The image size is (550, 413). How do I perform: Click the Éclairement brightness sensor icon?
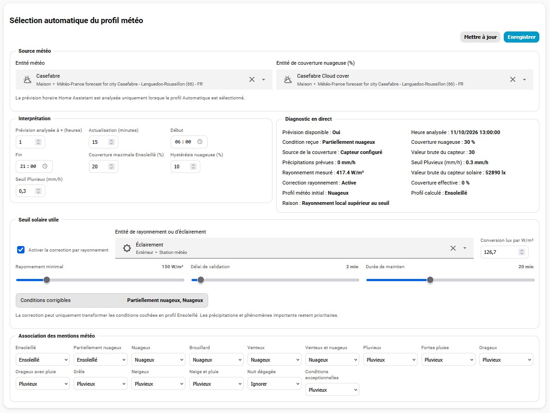127,248
